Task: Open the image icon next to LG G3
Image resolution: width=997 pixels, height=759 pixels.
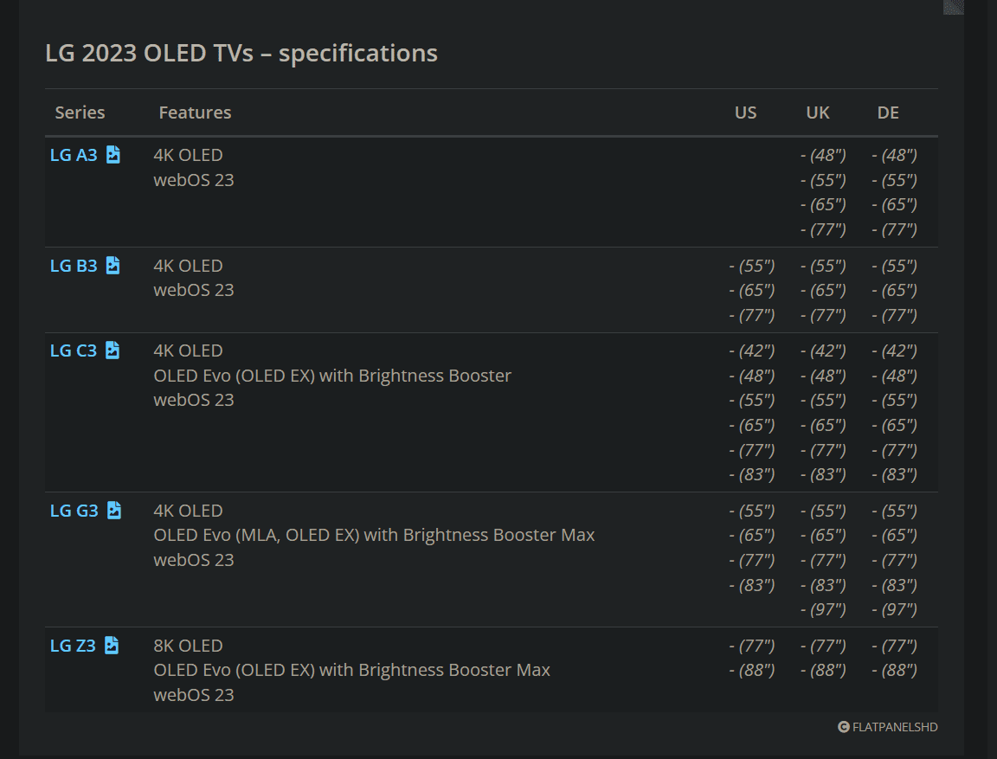Action: 114,511
